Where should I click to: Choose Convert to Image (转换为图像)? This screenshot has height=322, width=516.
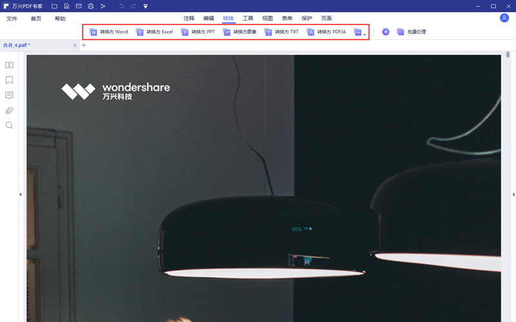[227, 32]
